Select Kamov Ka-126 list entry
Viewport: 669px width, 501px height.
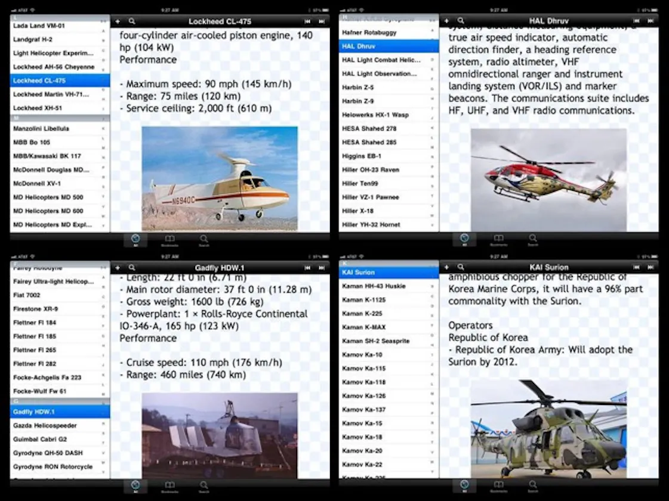[389, 395]
